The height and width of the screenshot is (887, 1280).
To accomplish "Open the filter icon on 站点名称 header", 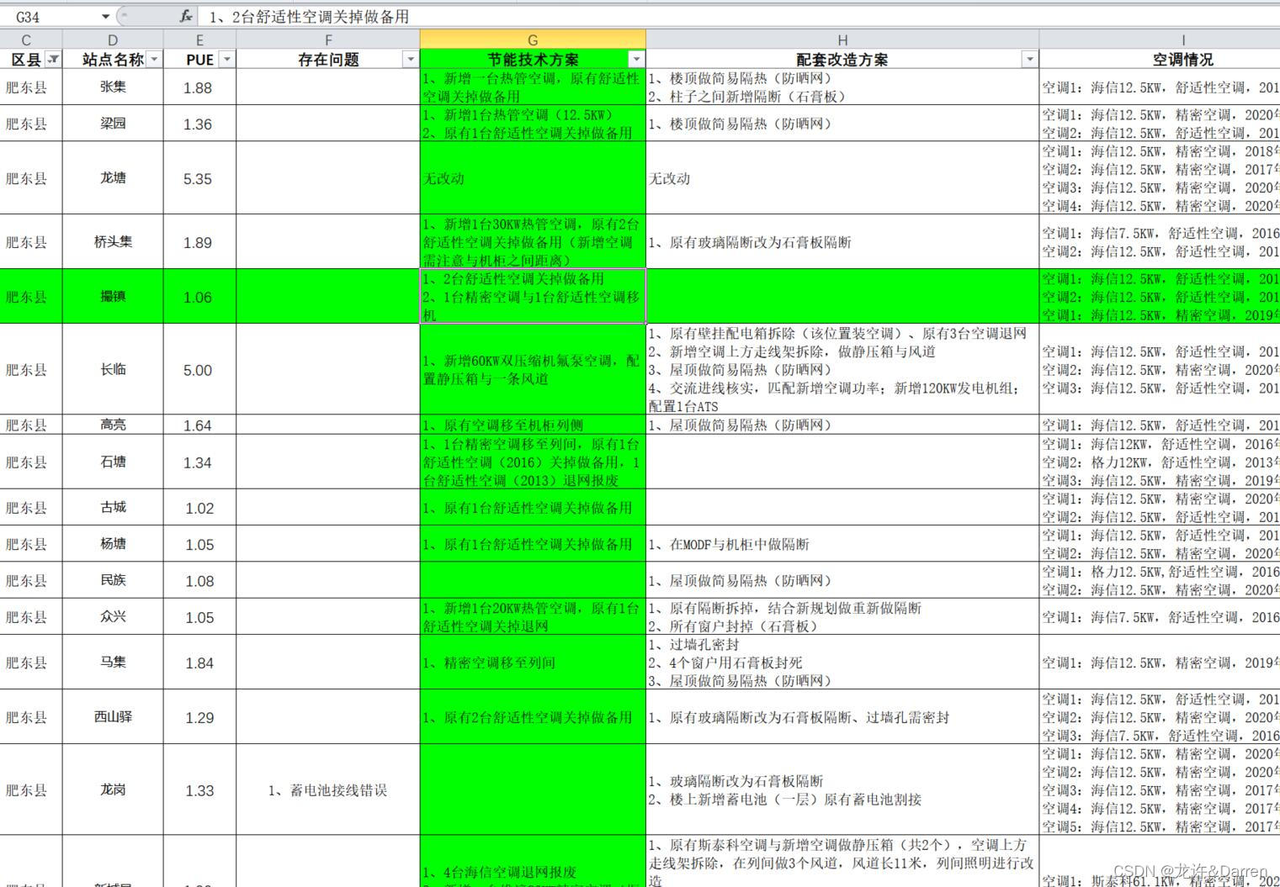I will 153,60.
